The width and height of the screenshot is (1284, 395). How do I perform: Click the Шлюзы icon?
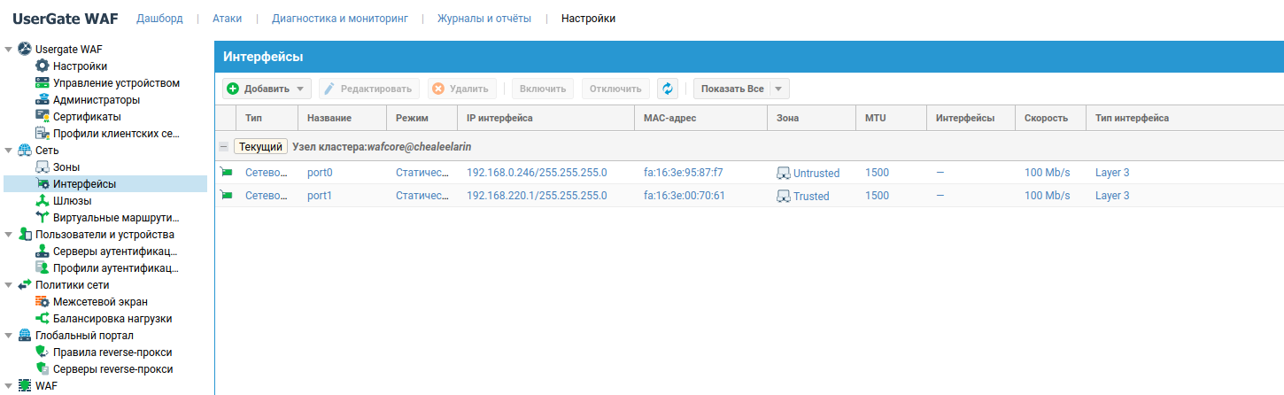click(42, 200)
